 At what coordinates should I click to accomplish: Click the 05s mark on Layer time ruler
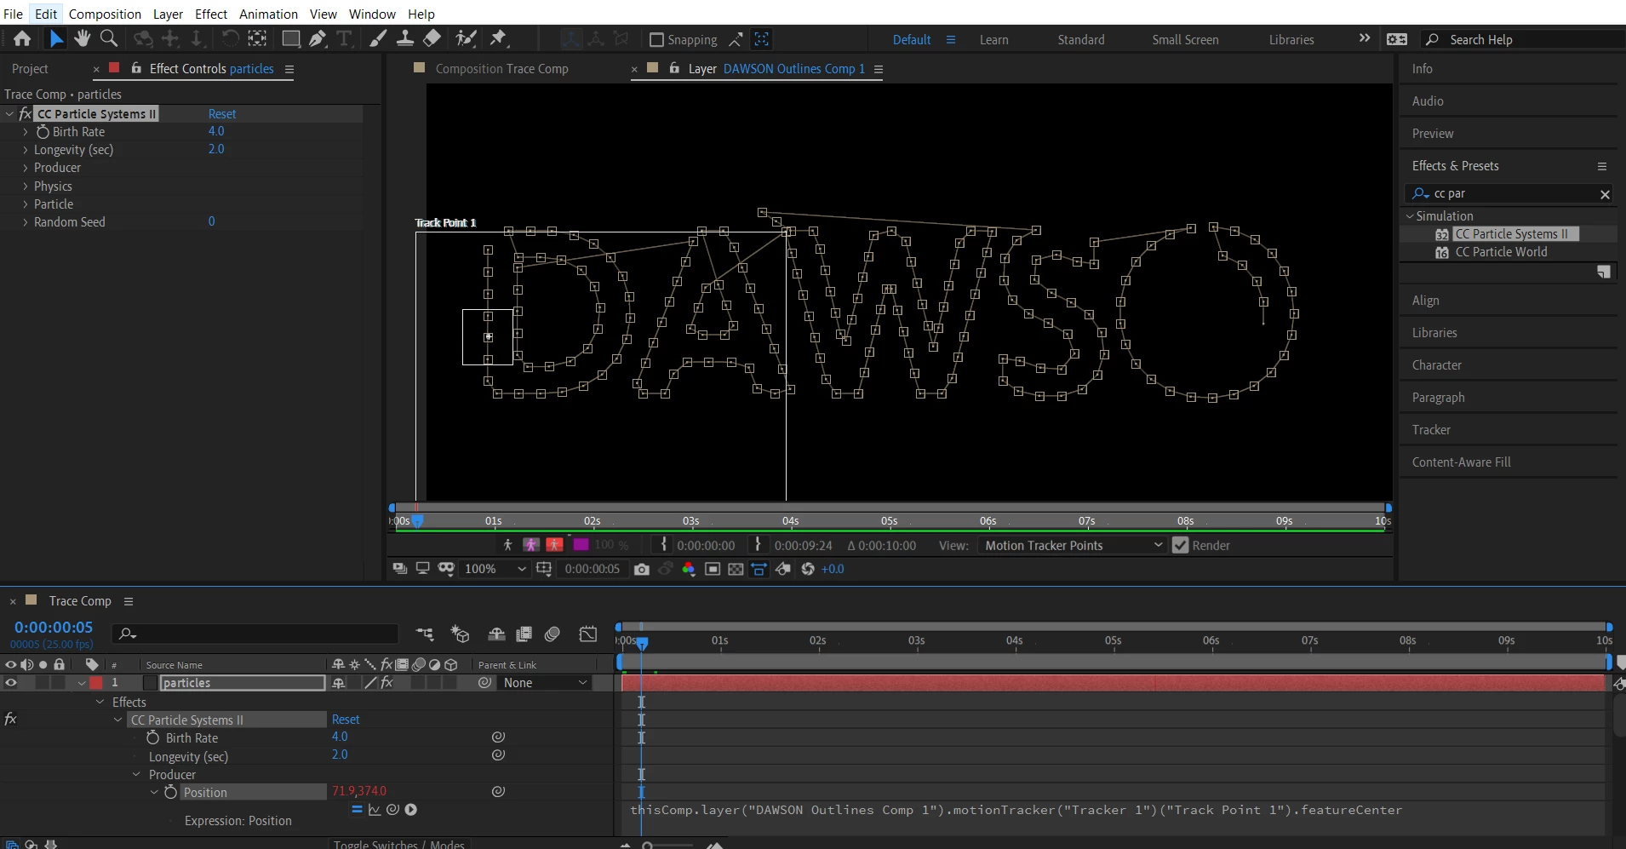(889, 520)
